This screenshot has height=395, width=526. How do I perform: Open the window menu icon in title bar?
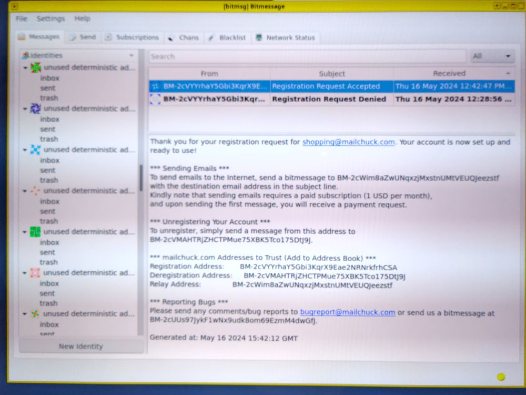[14, 6]
